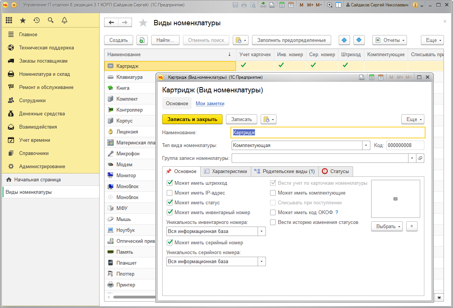Toggle Может иметь статус checkbox
Image resolution: width=453 pixels, height=308 pixels.
click(x=170, y=203)
